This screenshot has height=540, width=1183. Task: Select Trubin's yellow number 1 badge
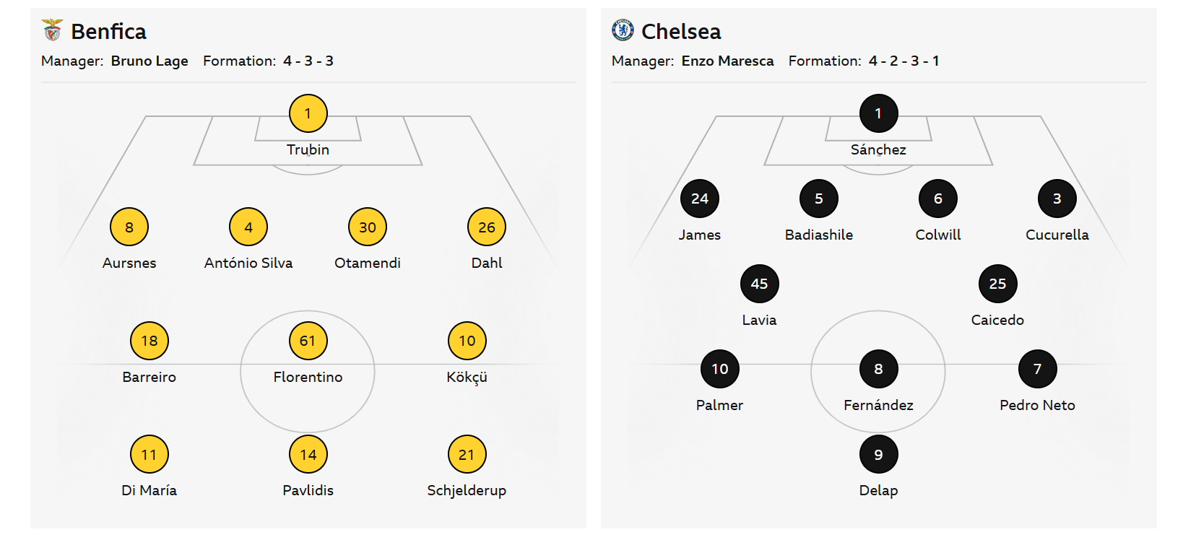tap(308, 113)
